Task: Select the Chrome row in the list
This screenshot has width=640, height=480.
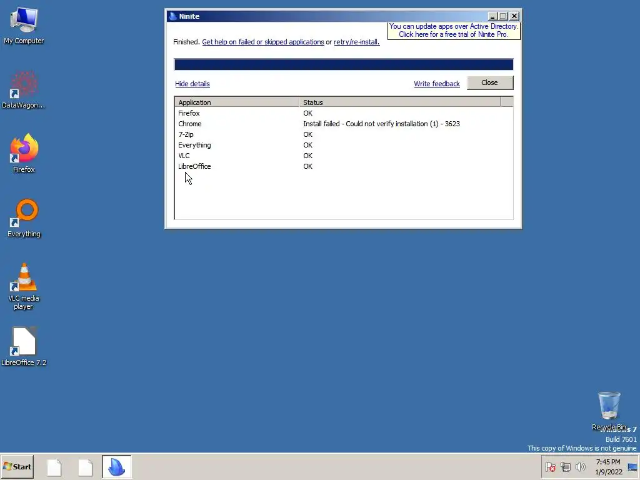Action: (343, 124)
